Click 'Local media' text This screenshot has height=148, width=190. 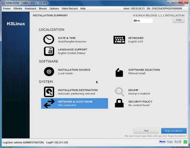pos(65,73)
